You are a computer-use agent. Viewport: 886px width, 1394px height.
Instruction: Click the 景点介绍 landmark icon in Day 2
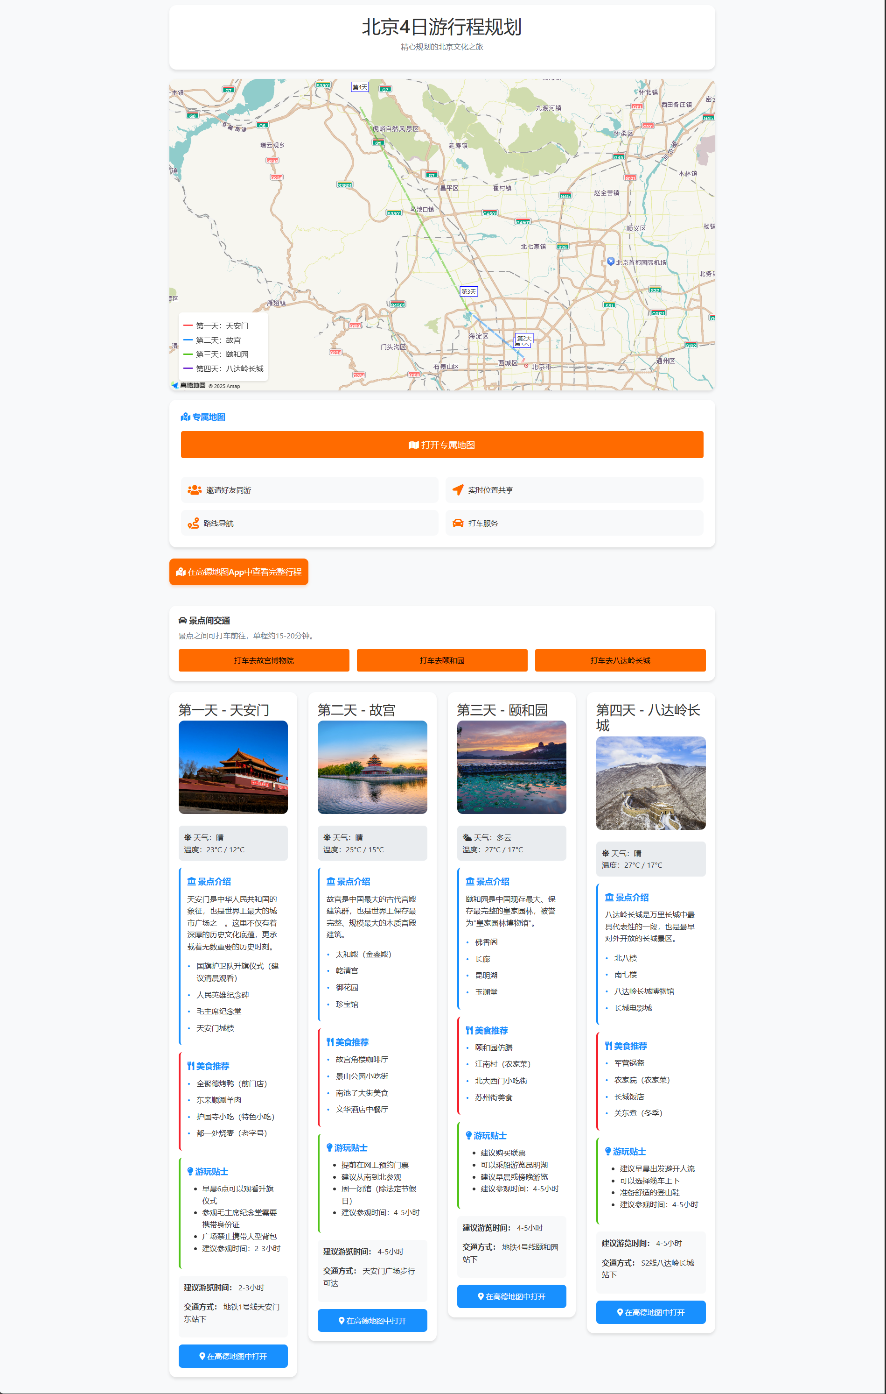(x=330, y=882)
